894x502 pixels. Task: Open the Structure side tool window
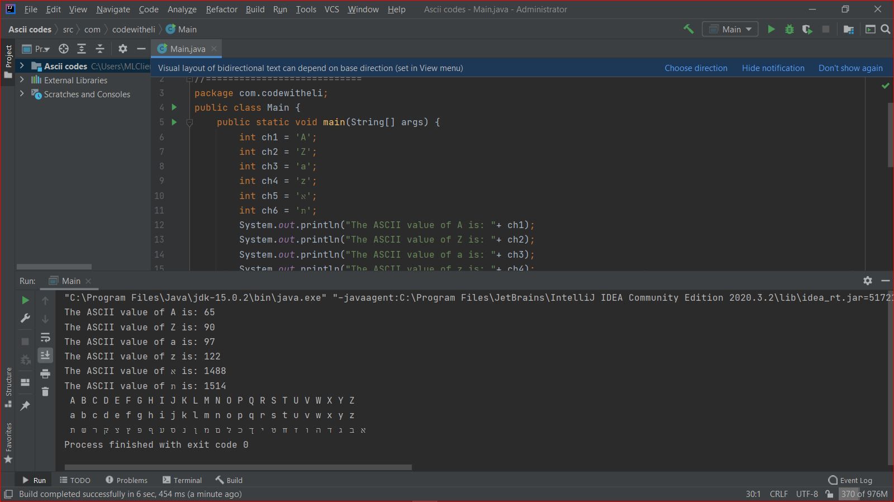[x=8, y=387]
